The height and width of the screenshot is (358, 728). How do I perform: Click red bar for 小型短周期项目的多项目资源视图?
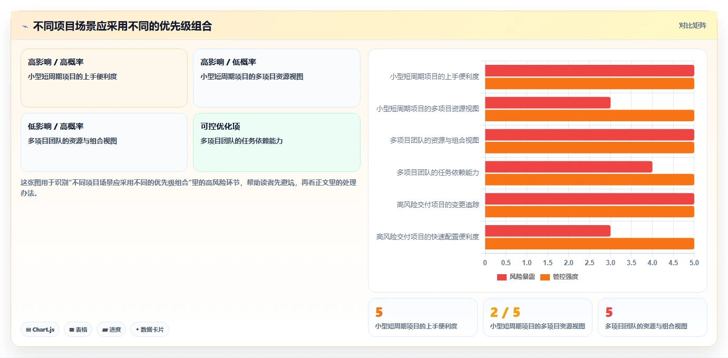pyautogui.click(x=548, y=103)
